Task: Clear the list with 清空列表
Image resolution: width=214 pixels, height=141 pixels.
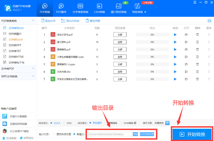Action: (x=93, y=21)
